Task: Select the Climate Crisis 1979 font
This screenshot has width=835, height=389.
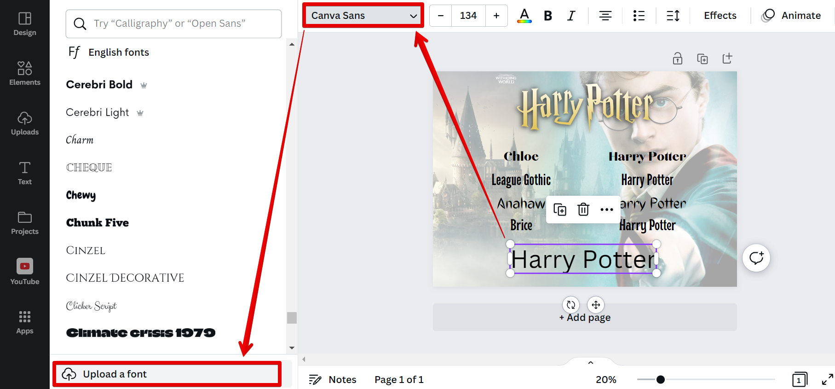Action: coord(141,333)
